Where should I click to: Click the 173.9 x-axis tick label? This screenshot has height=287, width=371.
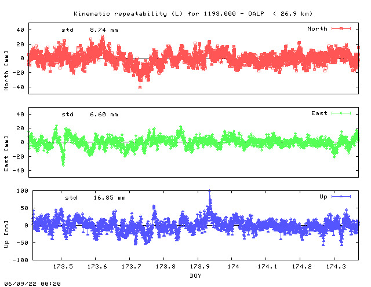click(x=199, y=267)
